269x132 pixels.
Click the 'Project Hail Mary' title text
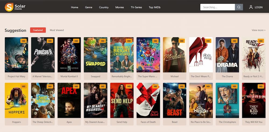pos(16,76)
